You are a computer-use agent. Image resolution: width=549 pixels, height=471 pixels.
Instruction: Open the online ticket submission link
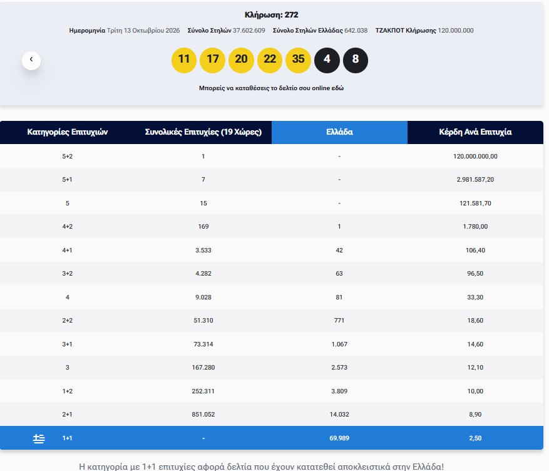[x=271, y=88]
